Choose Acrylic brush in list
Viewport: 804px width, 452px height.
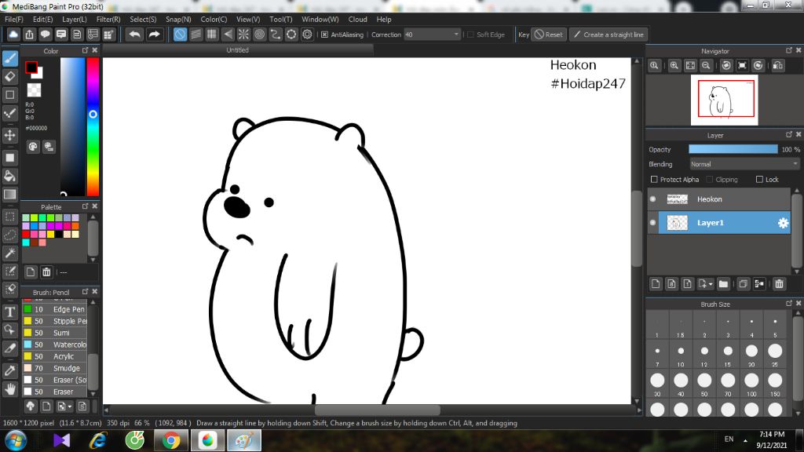55,356
